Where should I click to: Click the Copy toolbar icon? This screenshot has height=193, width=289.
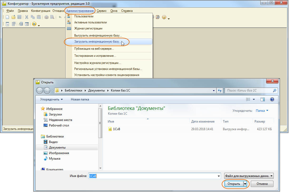[x=33, y=17]
